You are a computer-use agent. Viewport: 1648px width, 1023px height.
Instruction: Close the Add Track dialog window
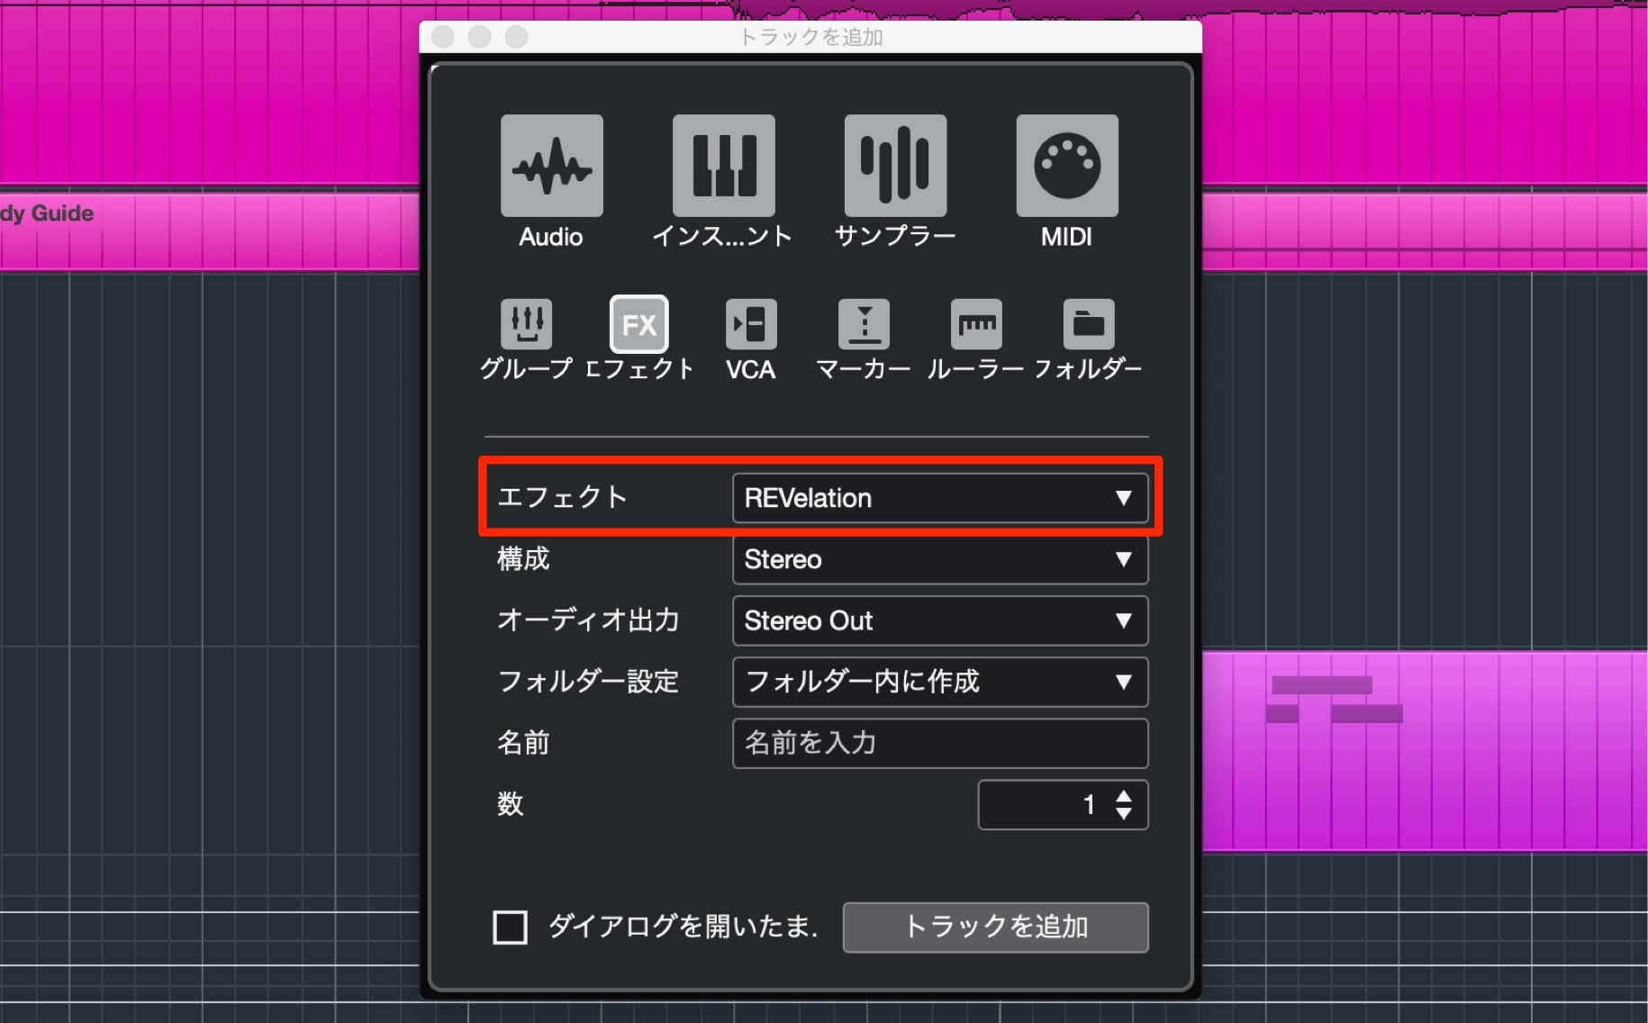442,37
